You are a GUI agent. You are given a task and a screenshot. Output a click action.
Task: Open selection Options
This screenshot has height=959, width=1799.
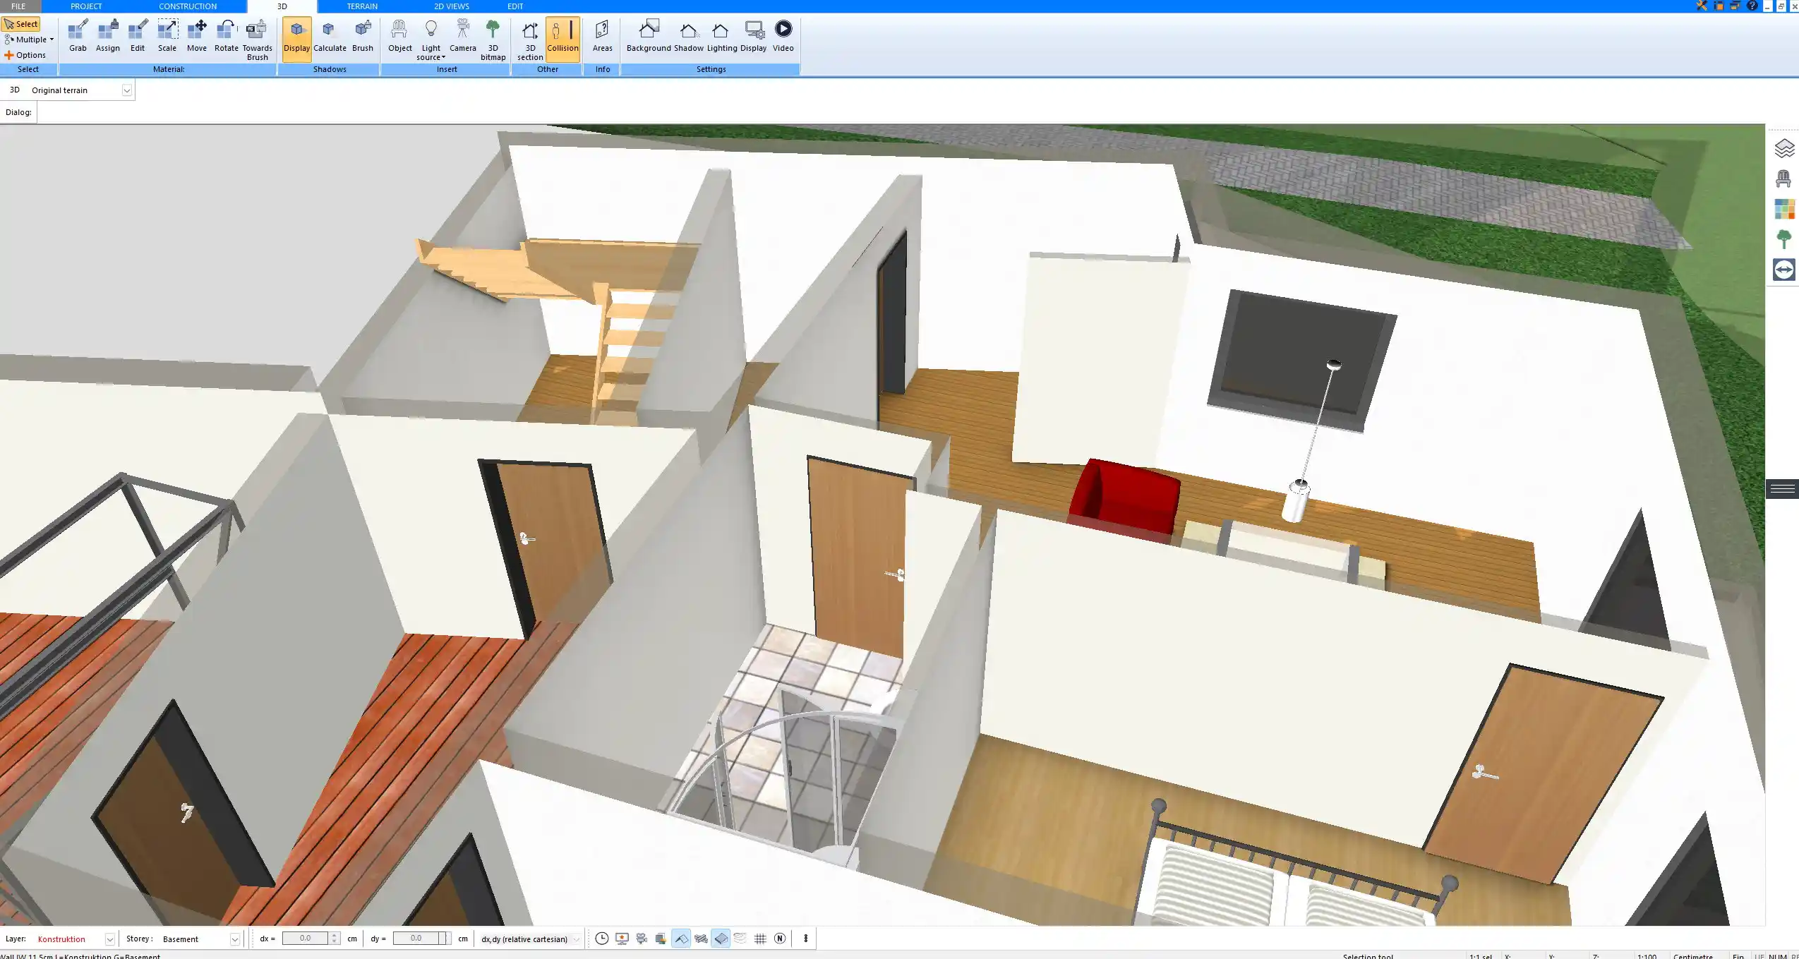(25, 55)
